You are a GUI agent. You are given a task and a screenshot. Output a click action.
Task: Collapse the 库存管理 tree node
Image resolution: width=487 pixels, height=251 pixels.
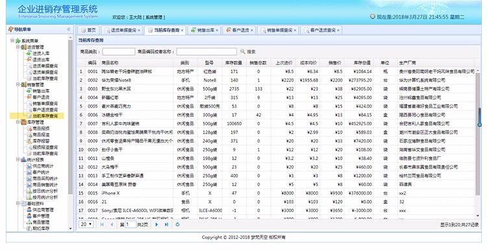coord(18,122)
